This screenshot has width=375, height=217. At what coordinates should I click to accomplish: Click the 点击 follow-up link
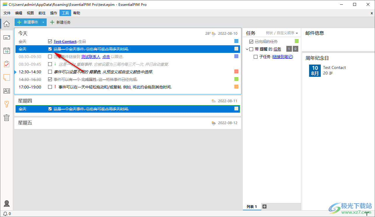(106, 56)
